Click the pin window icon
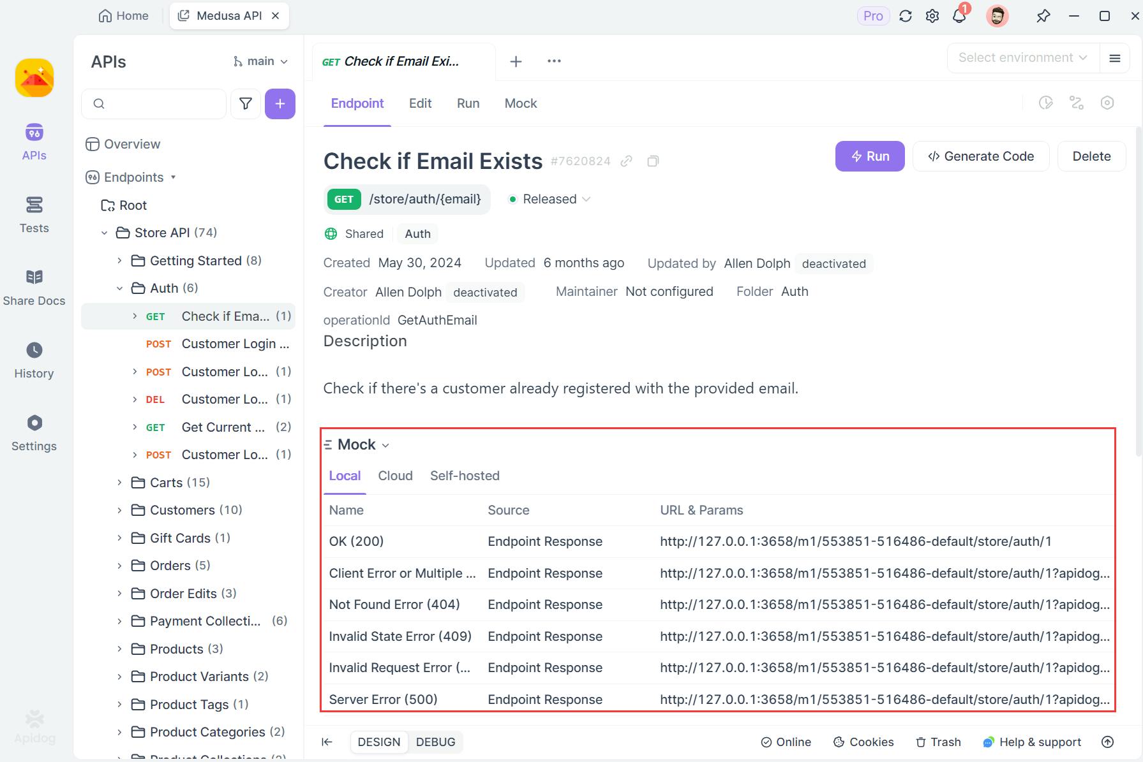The image size is (1143, 762). [1043, 16]
